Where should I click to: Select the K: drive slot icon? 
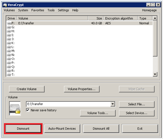click(9, 43)
